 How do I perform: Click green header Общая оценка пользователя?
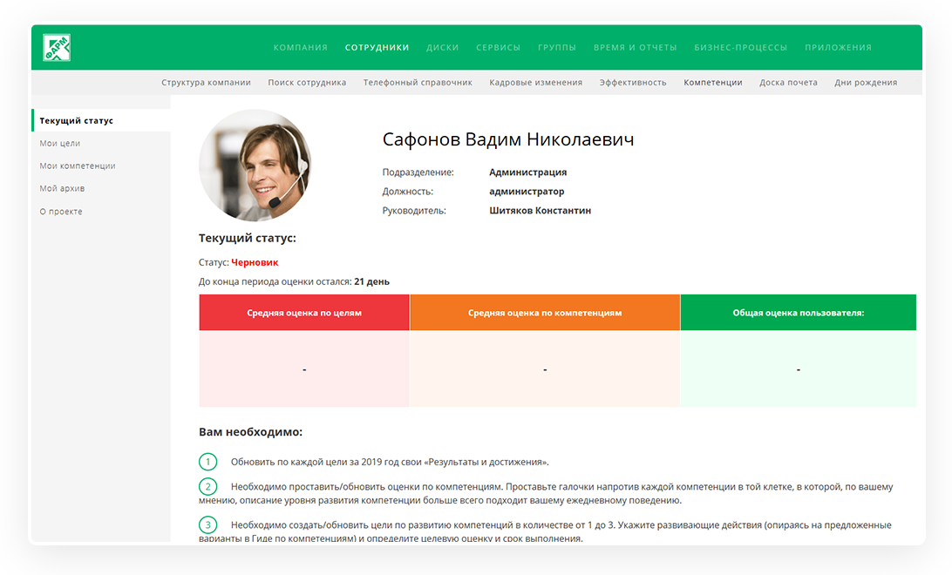(x=799, y=313)
